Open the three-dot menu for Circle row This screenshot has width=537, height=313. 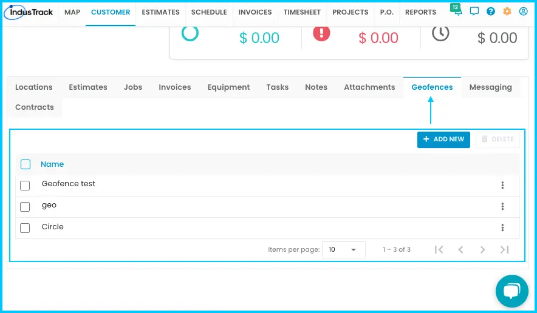(x=502, y=227)
